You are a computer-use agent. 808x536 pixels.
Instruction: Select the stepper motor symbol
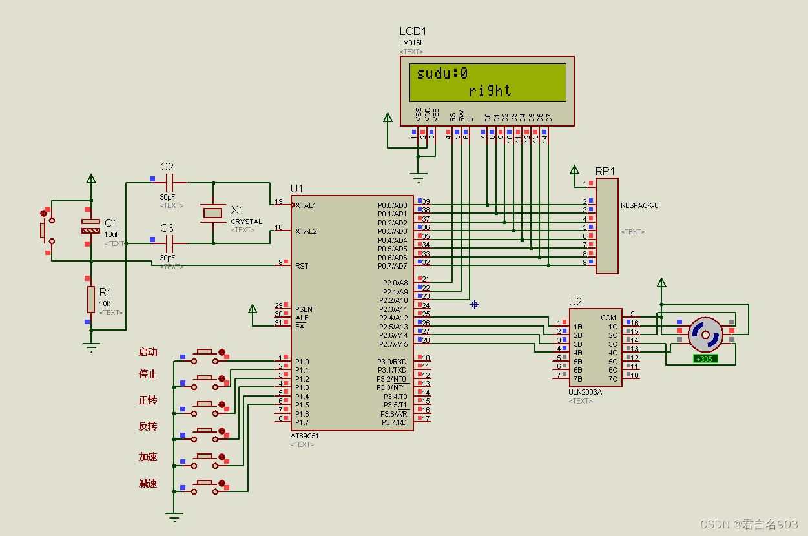tap(705, 335)
